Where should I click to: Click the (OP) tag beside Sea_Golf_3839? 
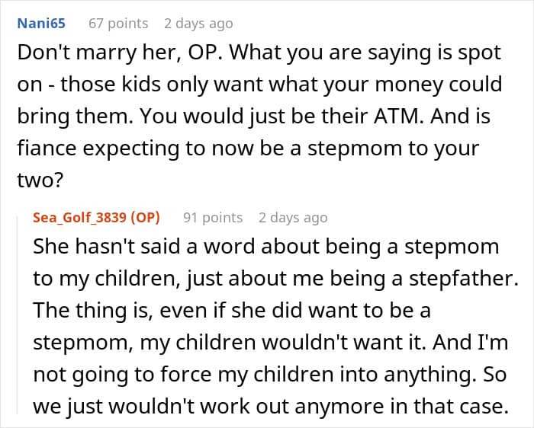point(146,217)
